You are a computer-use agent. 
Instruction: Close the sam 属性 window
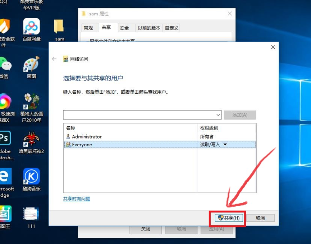coord(230,14)
